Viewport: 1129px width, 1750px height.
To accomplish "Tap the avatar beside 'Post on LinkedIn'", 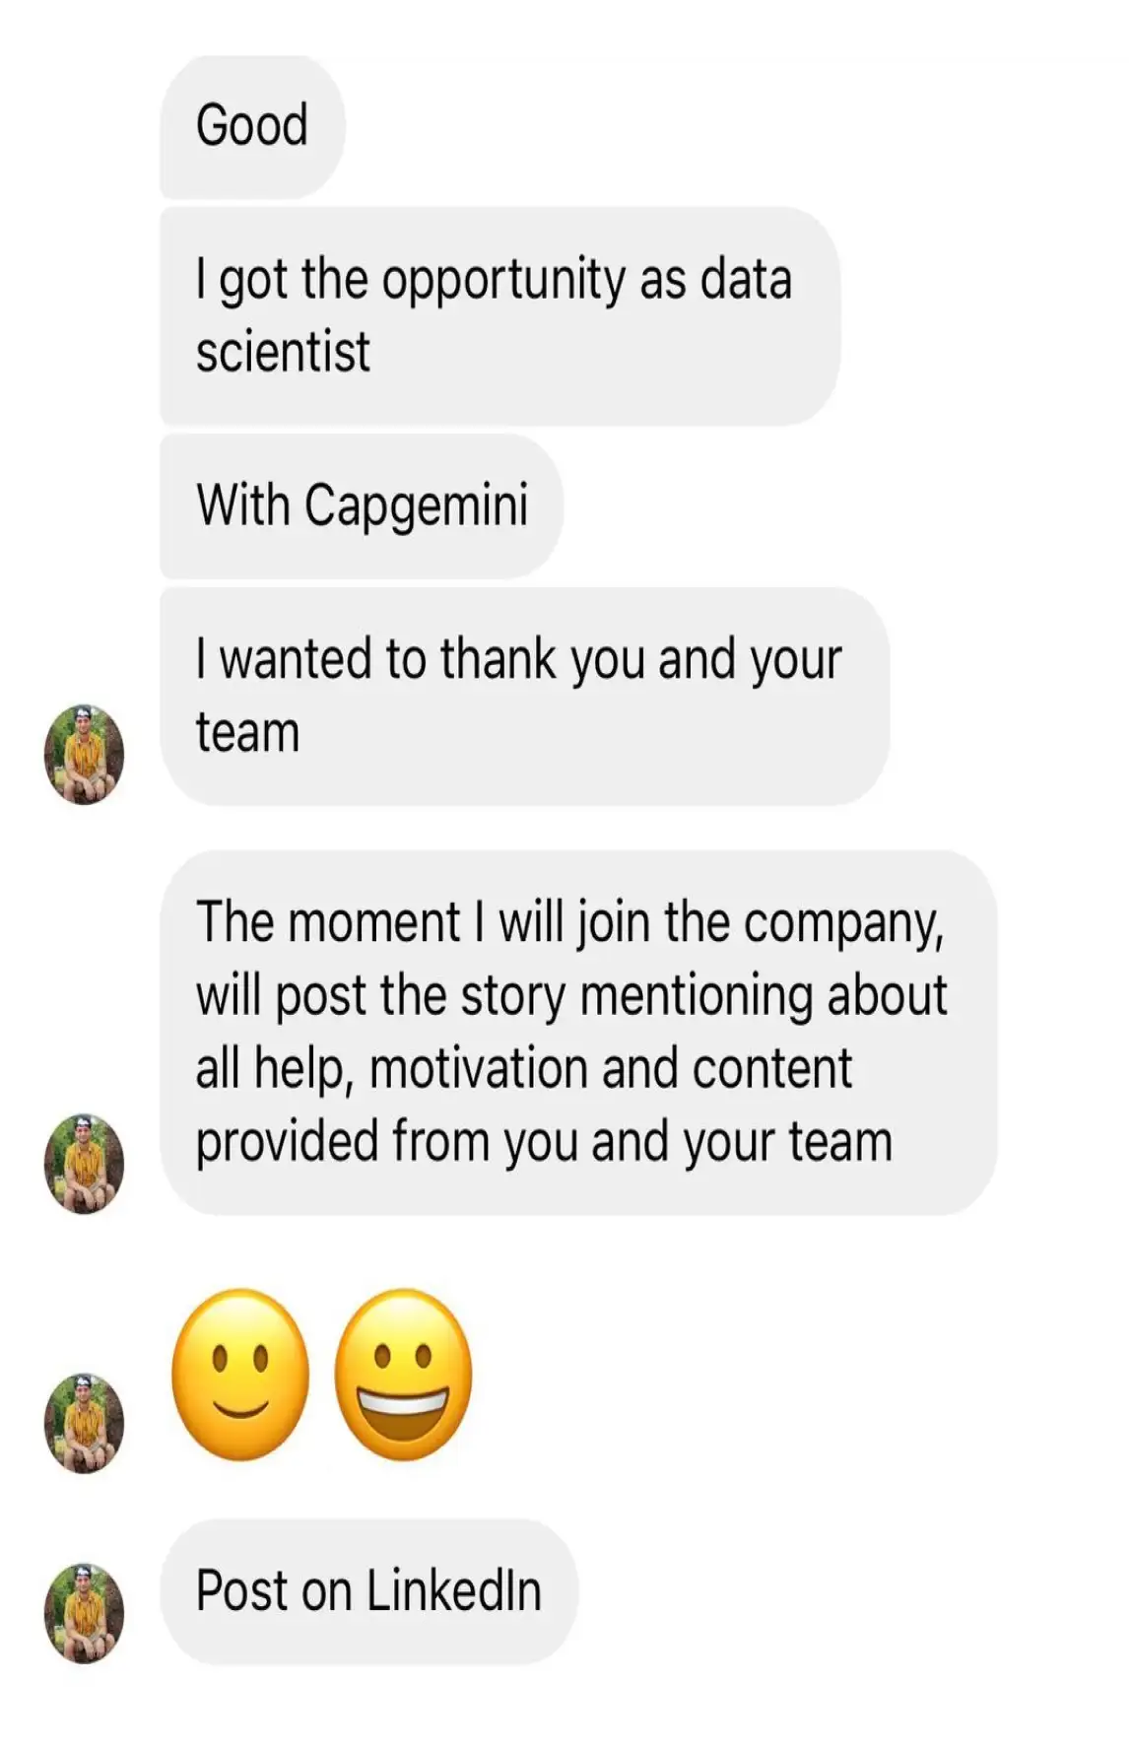I will [x=84, y=1613].
